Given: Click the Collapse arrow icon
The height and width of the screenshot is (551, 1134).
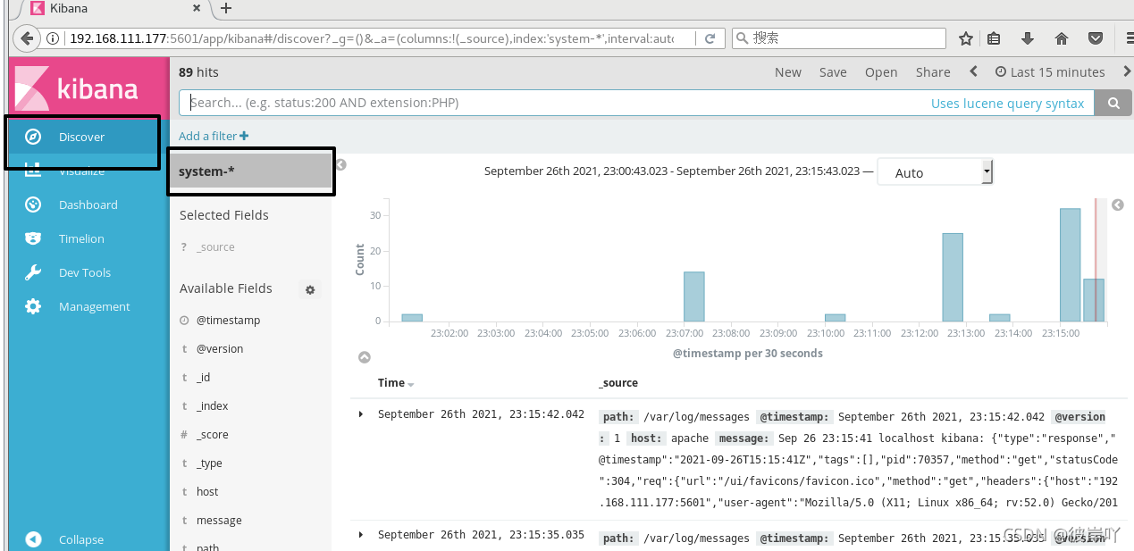Looking at the screenshot, I should coord(33,539).
